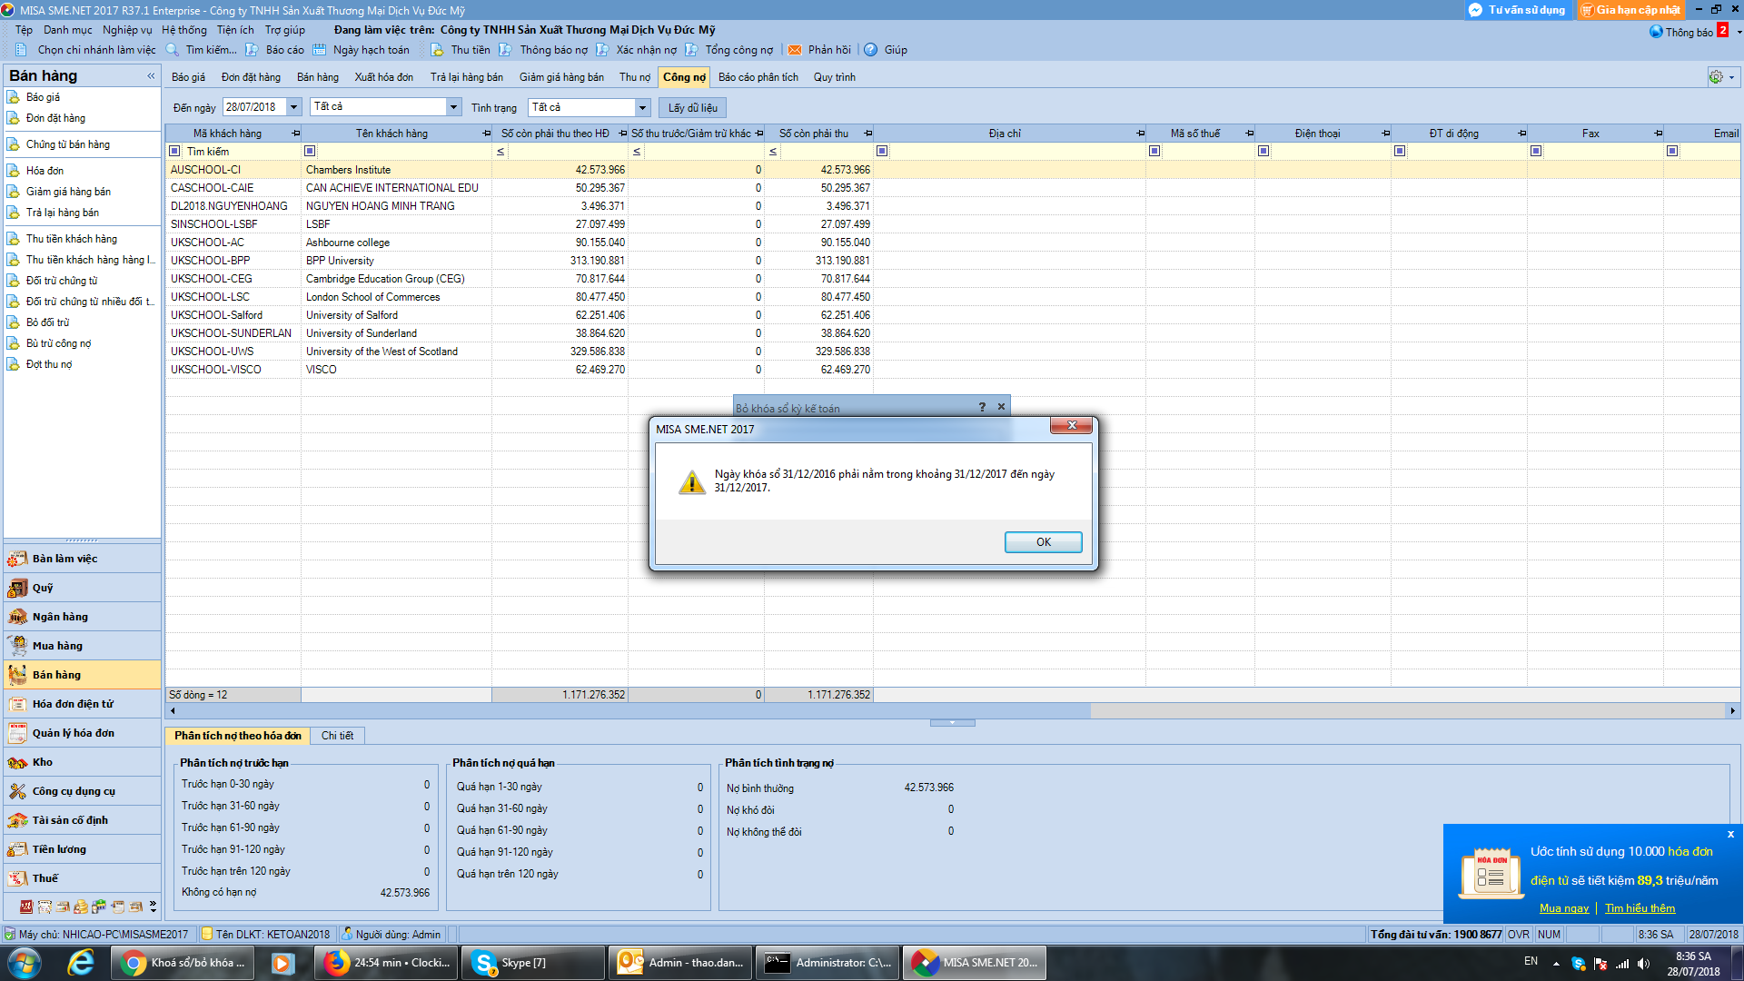The image size is (1744, 981).
Task: Open Bù trừ công nợ sidebar item
Action: pos(58,343)
